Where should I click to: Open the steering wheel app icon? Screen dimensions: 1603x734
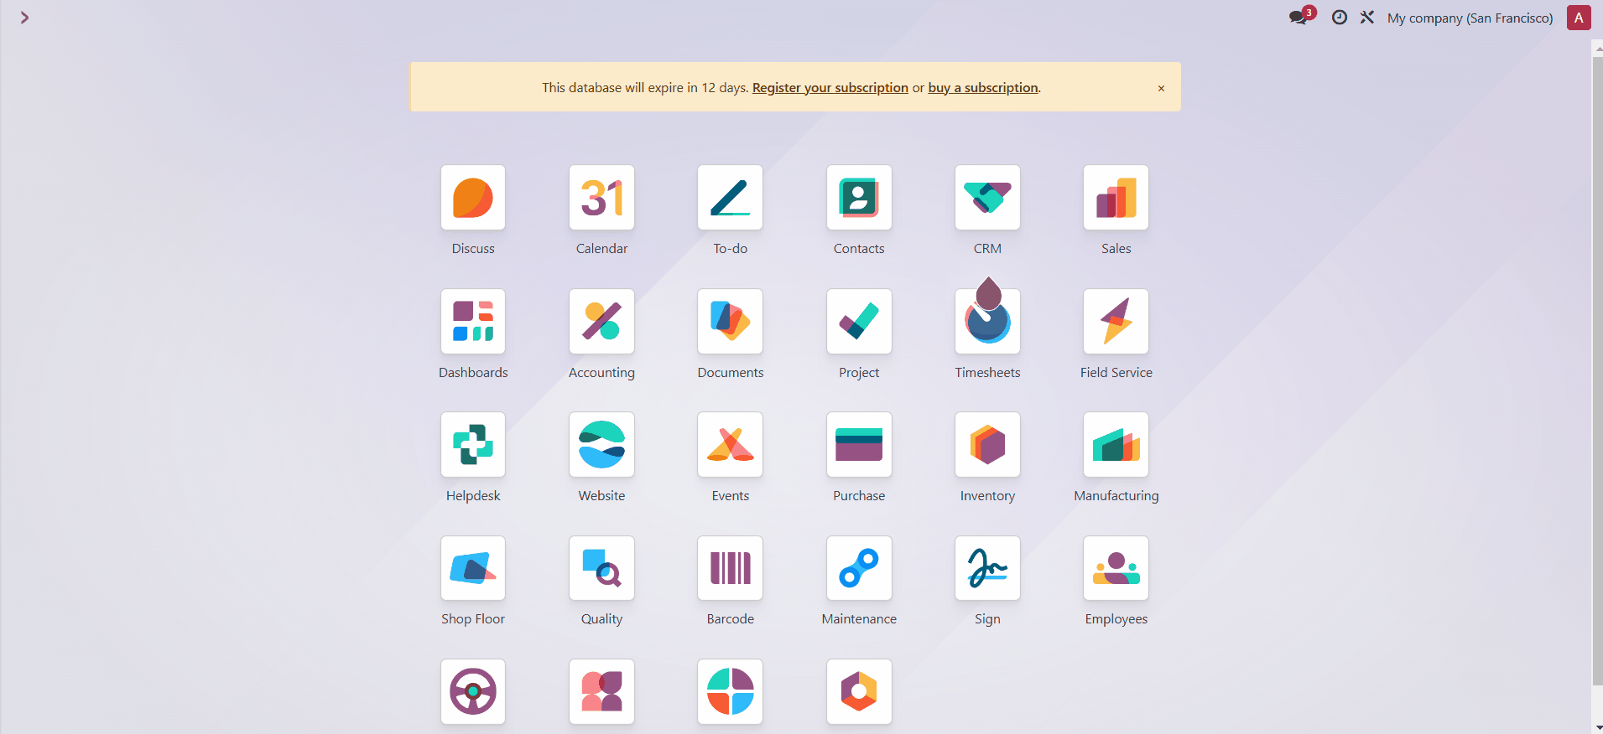click(473, 692)
